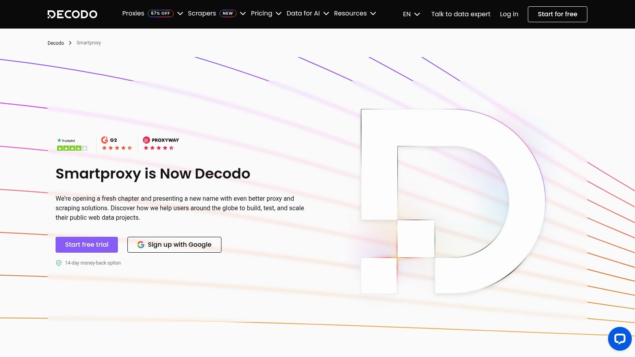This screenshot has height=357, width=635.
Task: Click the G2 review icon
Action: [x=105, y=140]
